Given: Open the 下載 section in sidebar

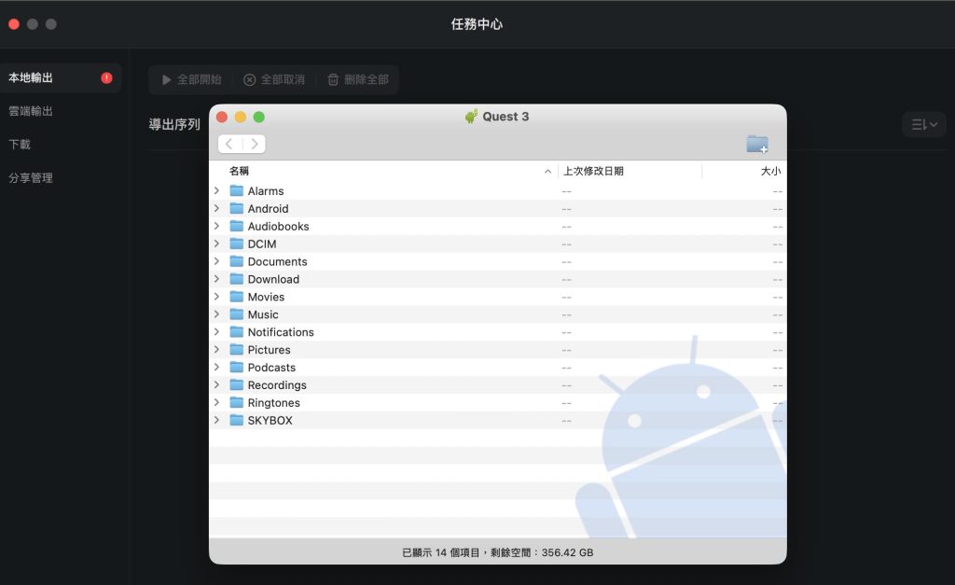Looking at the screenshot, I should tap(20, 145).
